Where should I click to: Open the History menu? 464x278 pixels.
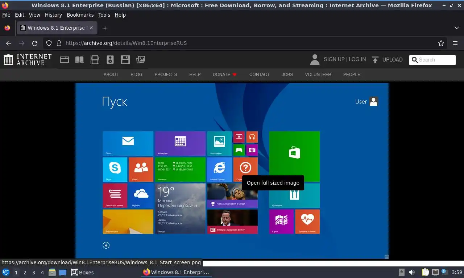pyautogui.click(x=53, y=15)
